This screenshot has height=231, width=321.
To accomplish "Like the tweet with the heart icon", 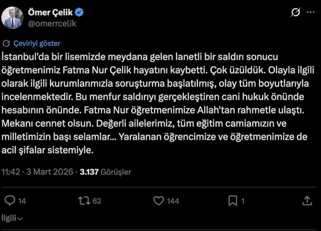I will click(x=159, y=201).
